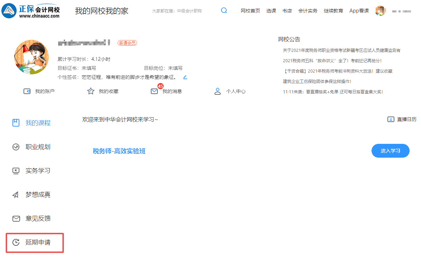Click the profile cartoon avatar picture

click(x=31, y=57)
